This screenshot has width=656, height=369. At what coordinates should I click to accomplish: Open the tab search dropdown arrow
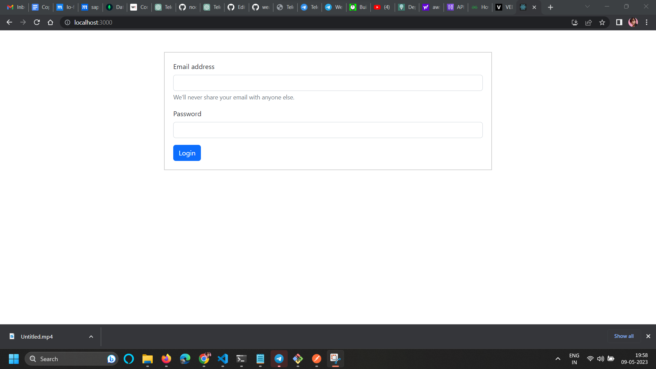pos(587,7)
